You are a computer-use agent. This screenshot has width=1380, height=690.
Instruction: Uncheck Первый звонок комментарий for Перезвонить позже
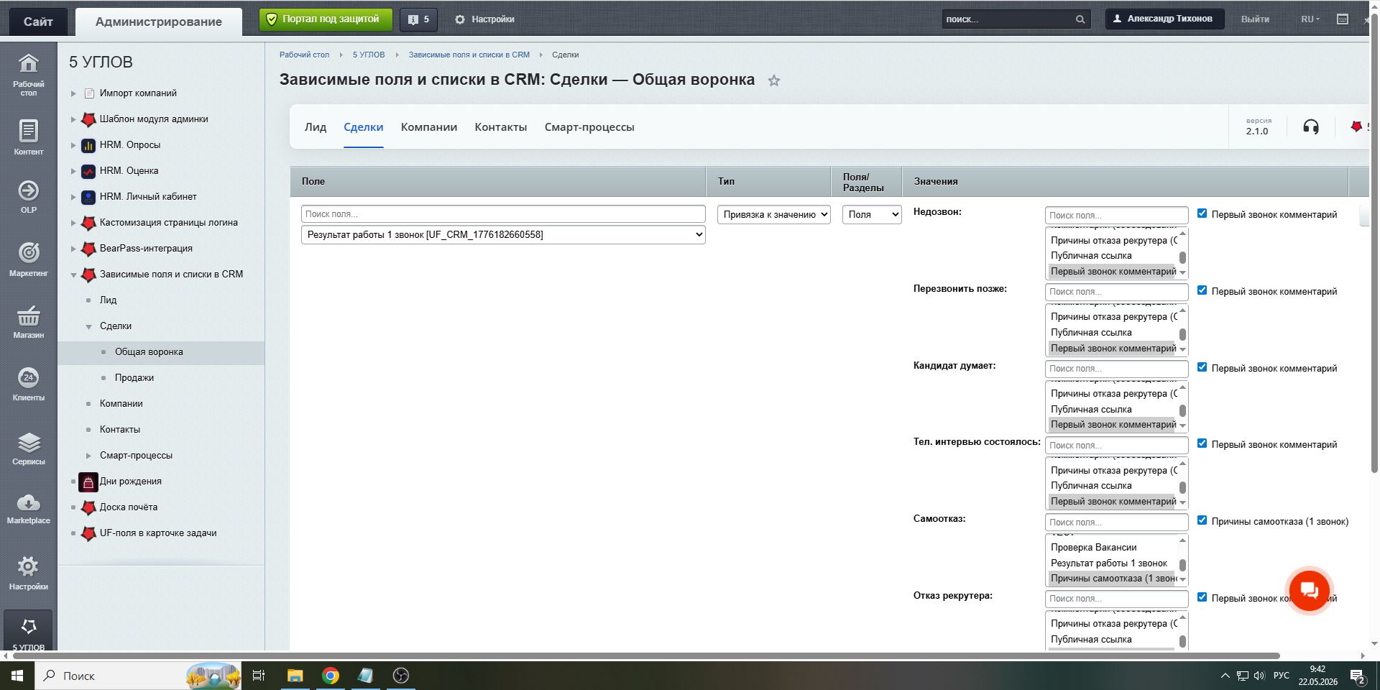1202,290
